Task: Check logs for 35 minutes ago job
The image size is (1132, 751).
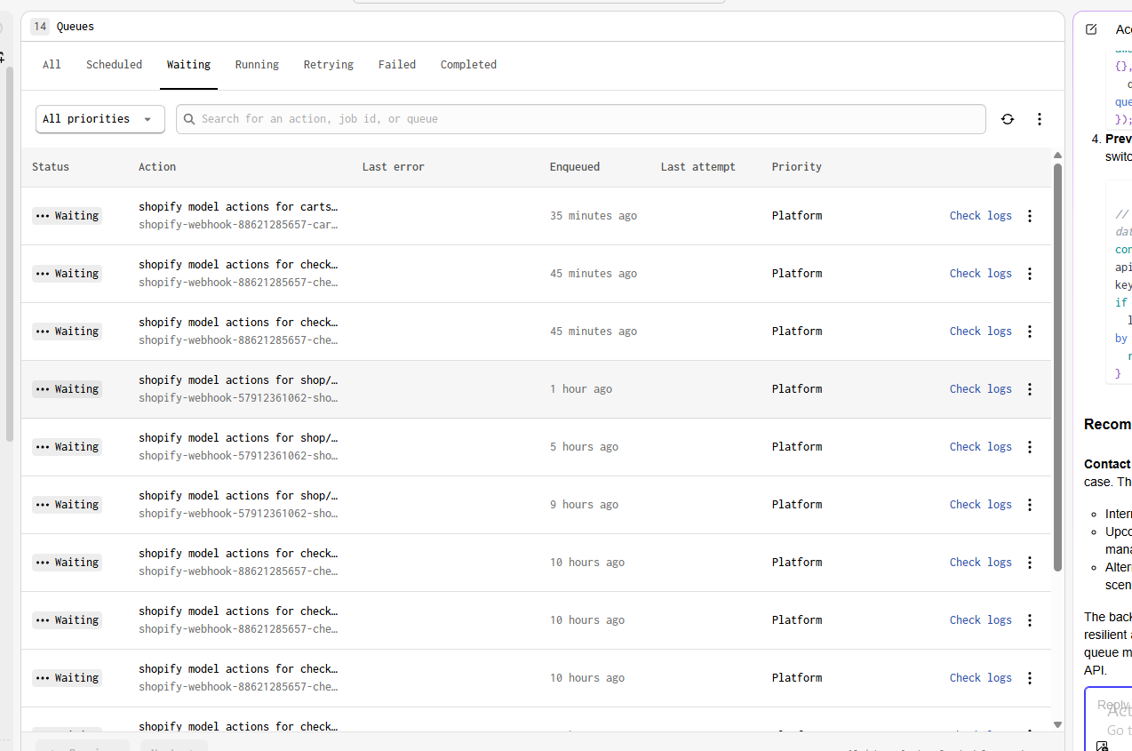Action: [980, 216]
